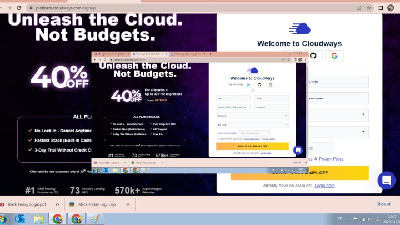Close the Google Docs tab in the inset browser
Screen dimensions: 400x225
pos(204,54)
